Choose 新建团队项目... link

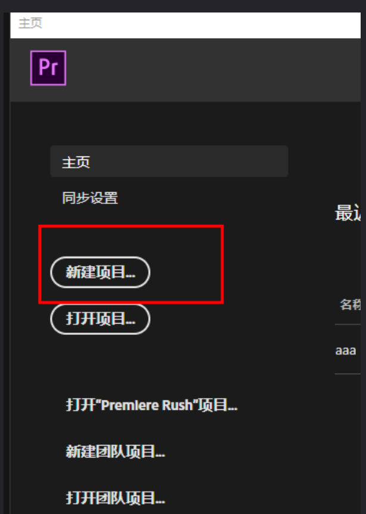click(x=115, y=452)
